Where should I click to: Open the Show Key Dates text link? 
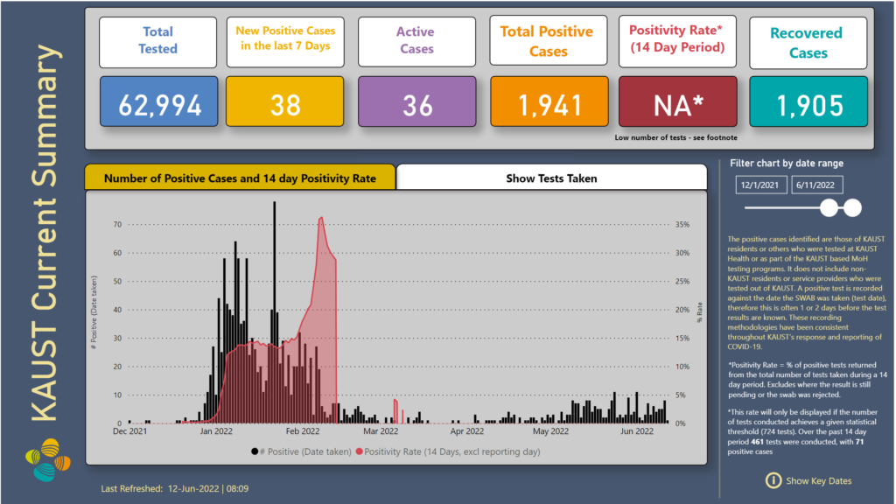tap(818, 480)
